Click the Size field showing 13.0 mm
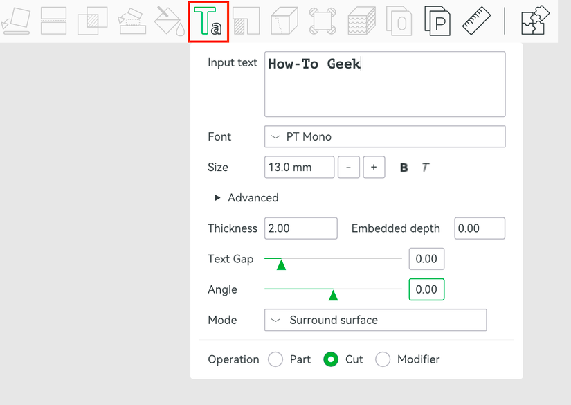This screenshot has width=571, height=405. tap(299, 167)
